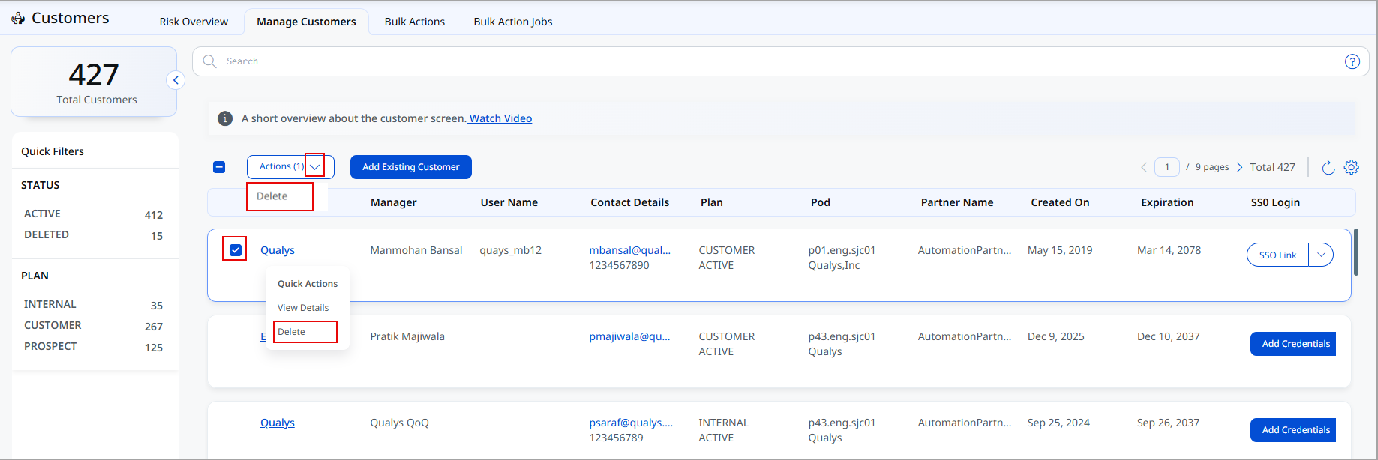Image resolution: width=1378 pixels, height=460 pixels.
Task: Click the page number input box
Action: coord(1167,167)
